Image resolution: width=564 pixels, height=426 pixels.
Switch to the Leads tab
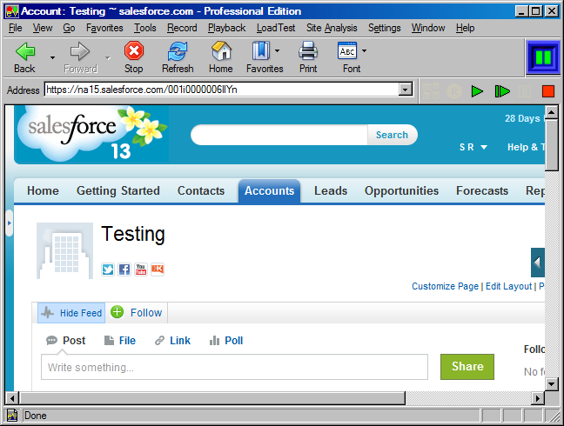coord(331,190)
